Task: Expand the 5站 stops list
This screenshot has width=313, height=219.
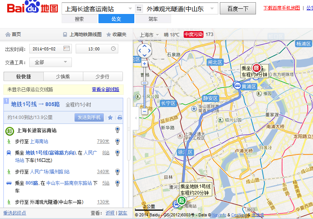Action: pyautogui.click(x=106, y=183)
